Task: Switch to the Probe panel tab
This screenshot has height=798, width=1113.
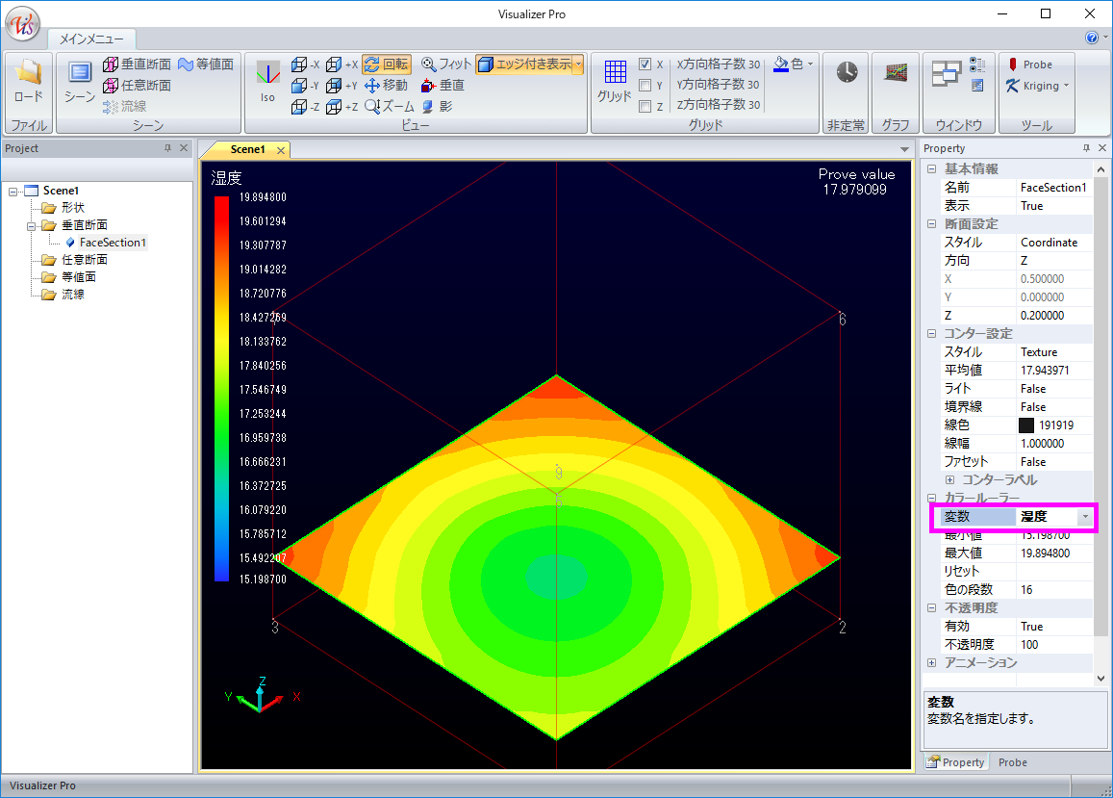Action: click(1012, 762)
